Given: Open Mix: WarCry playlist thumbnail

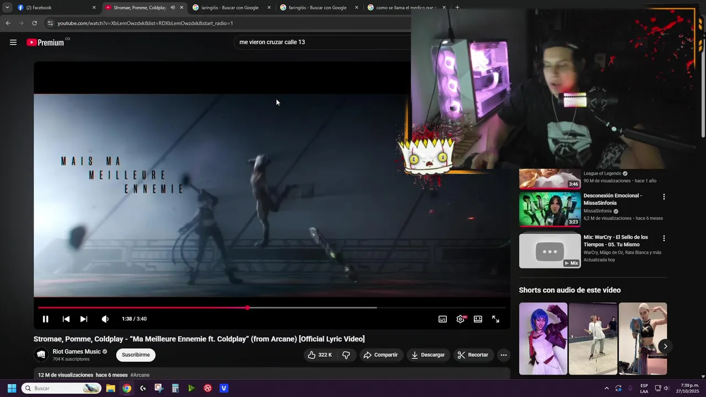Looking at the screenshot, I should (x=550, y=251).
